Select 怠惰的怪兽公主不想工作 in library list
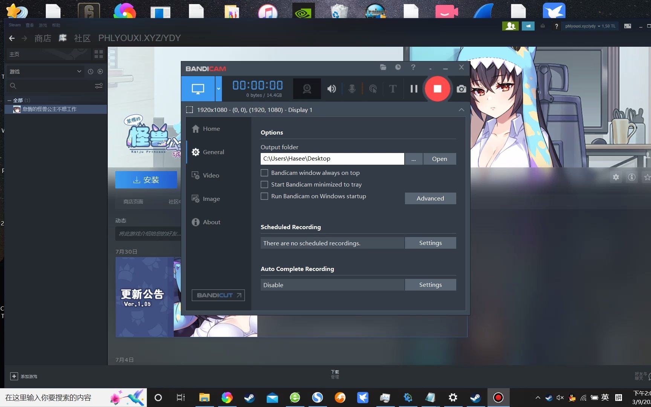 click(56, 109)
